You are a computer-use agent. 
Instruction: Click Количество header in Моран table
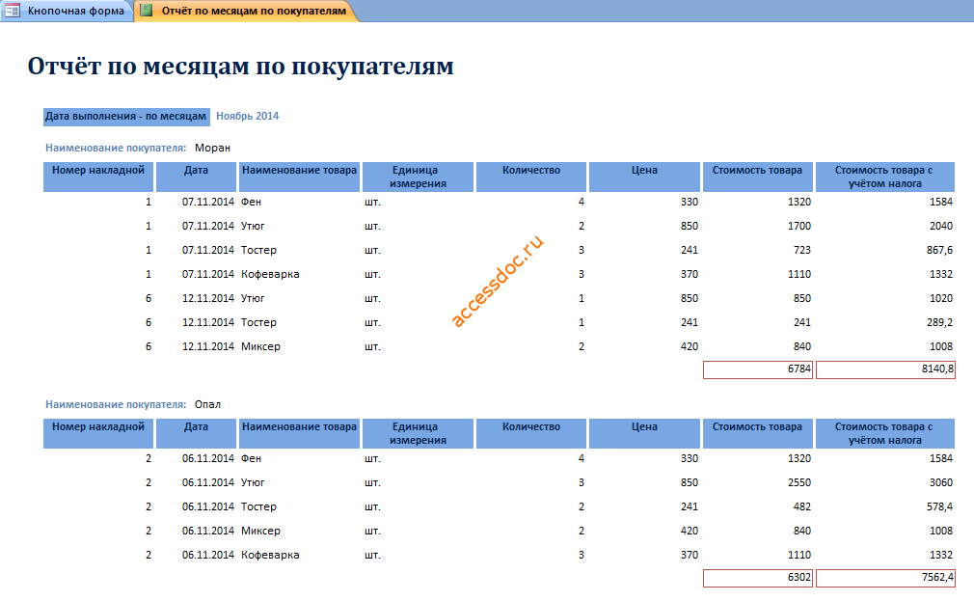click(531, 177)
